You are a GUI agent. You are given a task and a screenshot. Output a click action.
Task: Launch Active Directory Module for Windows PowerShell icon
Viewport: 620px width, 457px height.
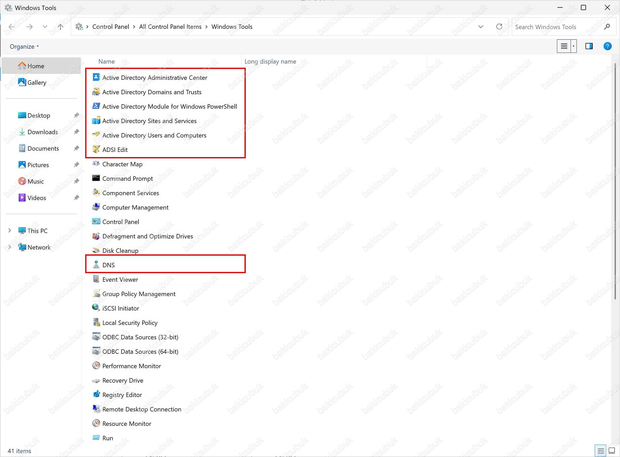click(x=96, y=106)
